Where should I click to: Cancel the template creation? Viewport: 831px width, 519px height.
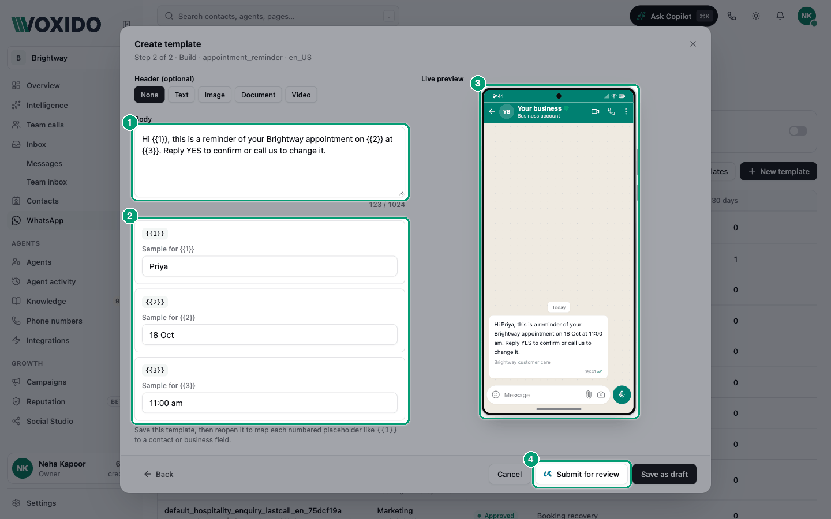click(x=510, y=474)
